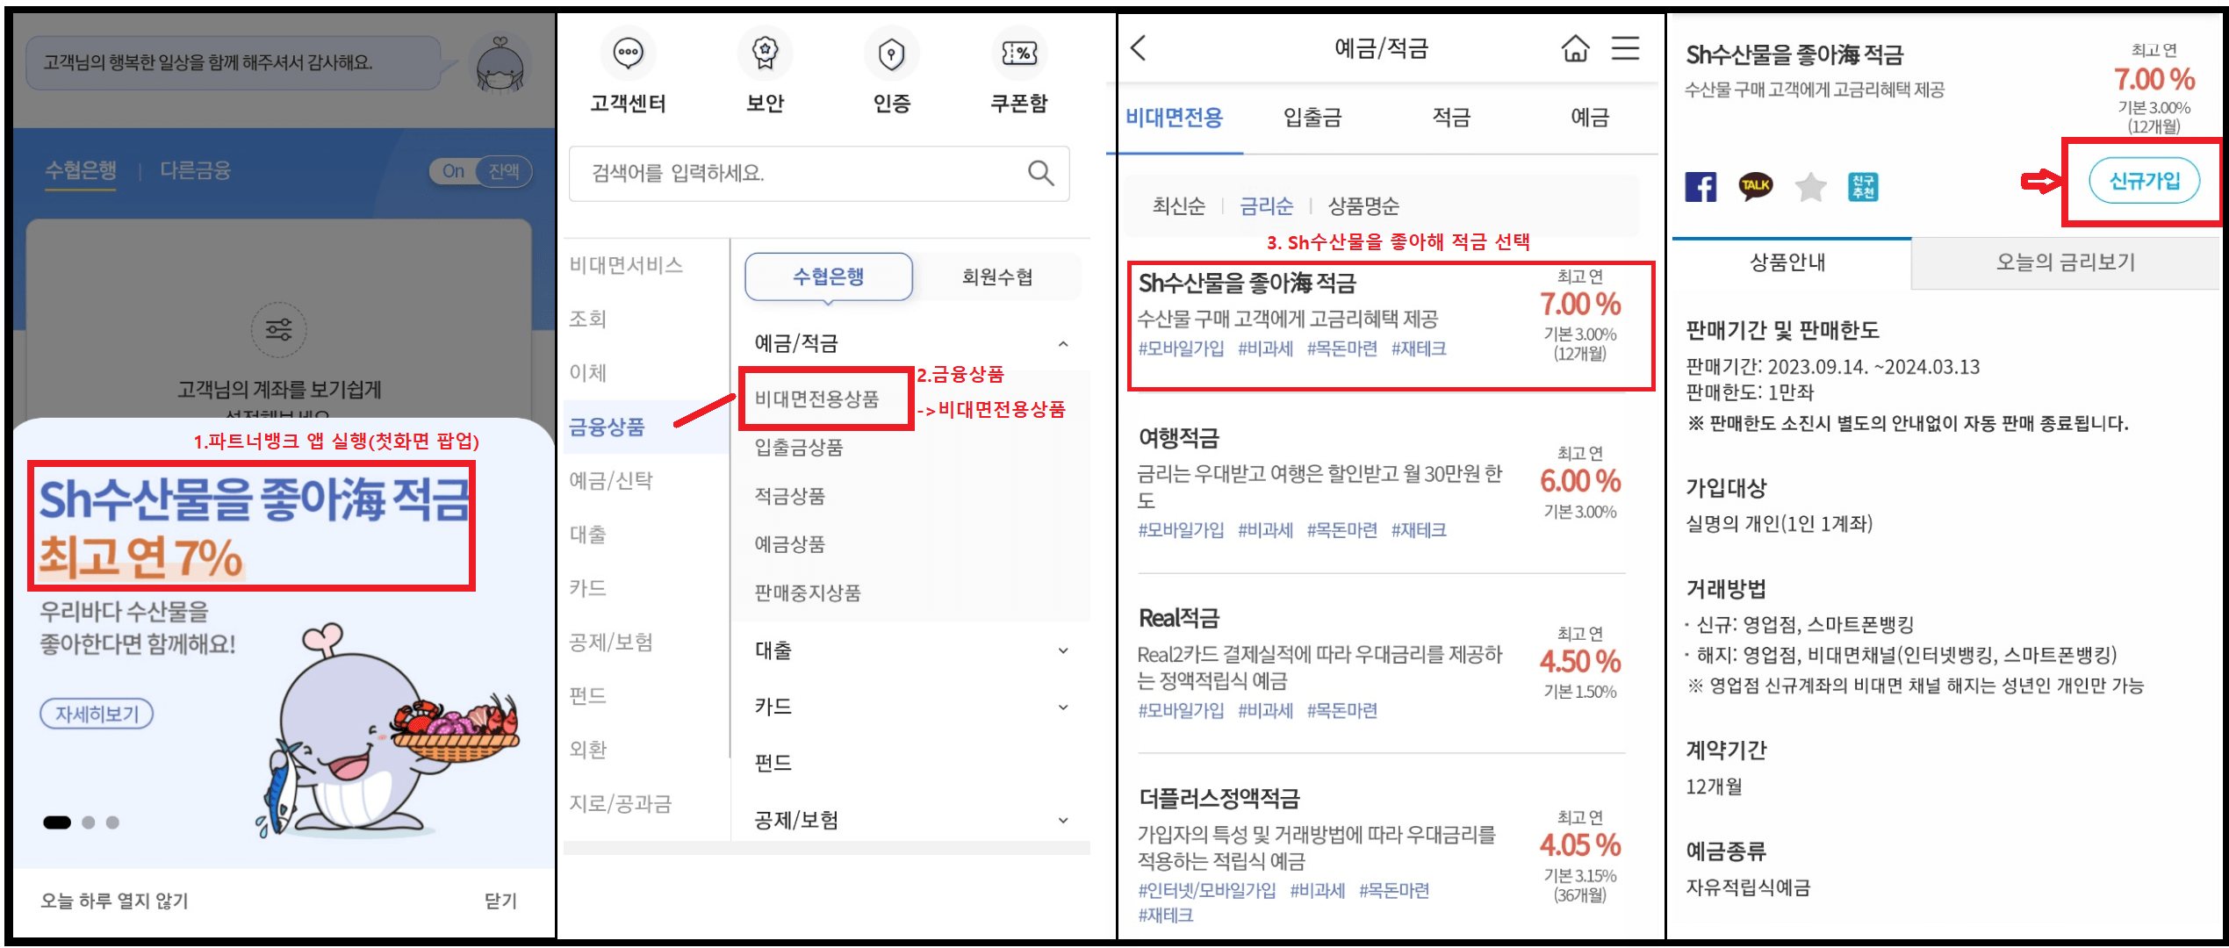Expand the 공제/보험 dropdown section
The height and width of the screenshot is (948, 2229).
[x=1063, y=820]
